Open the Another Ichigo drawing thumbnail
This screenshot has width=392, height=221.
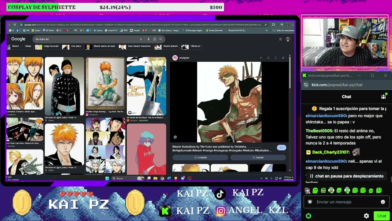pos(105,83)
